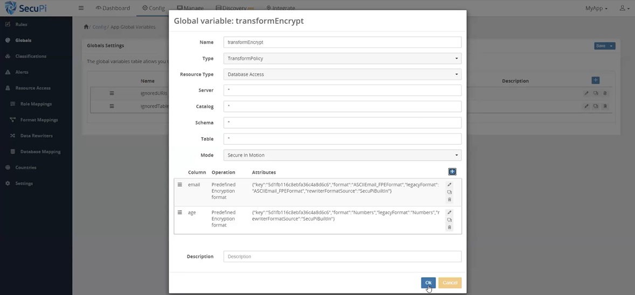Viewport: 635px width, 295px height.
Task: Open Classifications in the sidebar
Action: (x=31, y=56)
